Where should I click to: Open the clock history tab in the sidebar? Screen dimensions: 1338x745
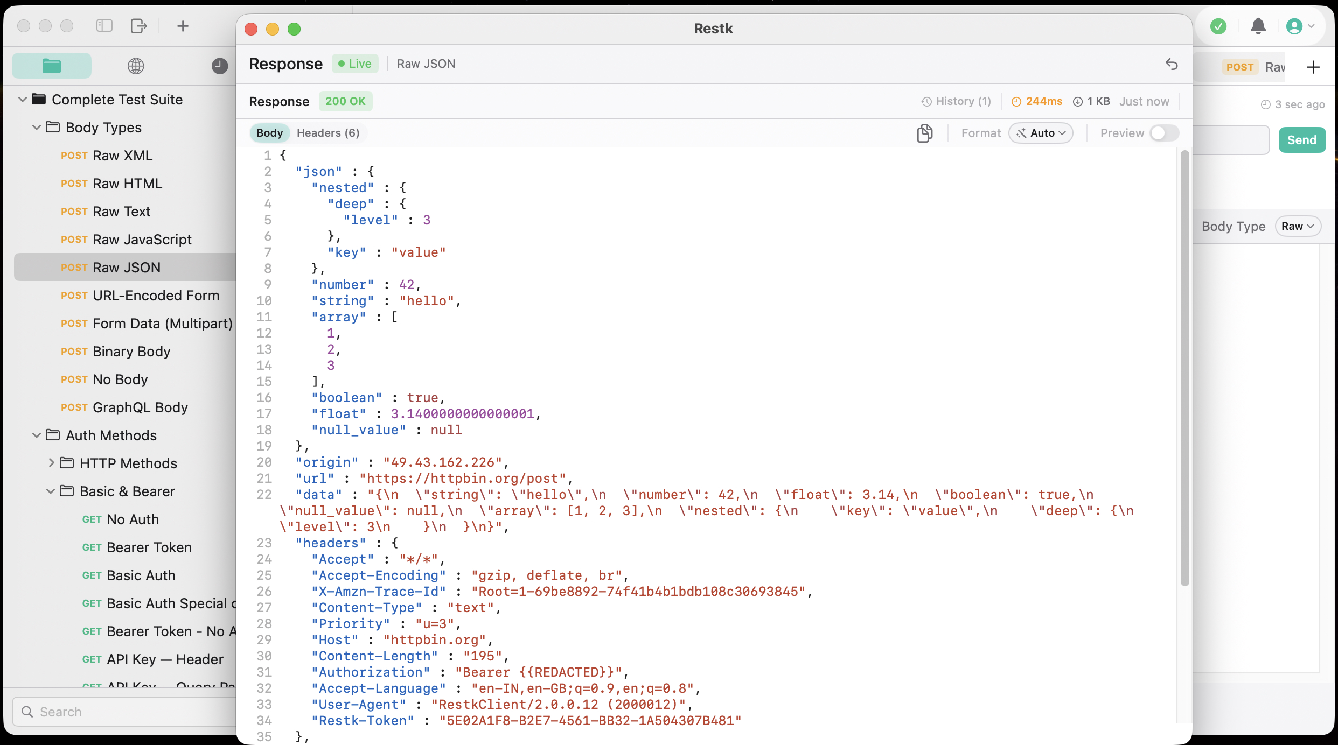219,66
